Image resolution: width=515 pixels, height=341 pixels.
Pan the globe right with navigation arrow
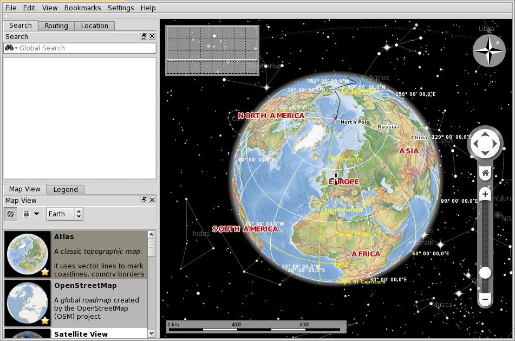click(494, 144)
